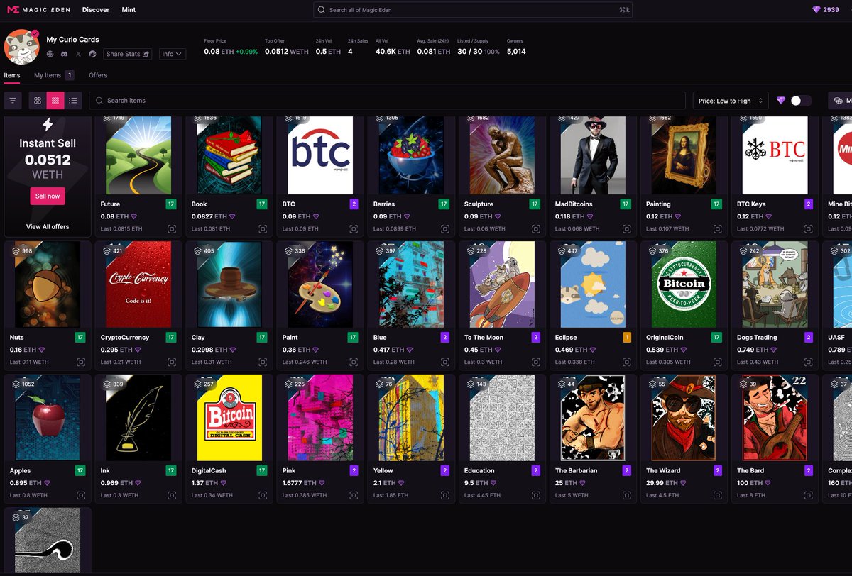Open the Painting Mona Lisa thumbnail
Viewport: 852px width, 576px height.
pos(684,155)
